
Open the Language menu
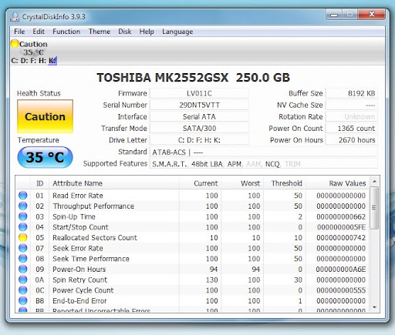pos(177,32)
